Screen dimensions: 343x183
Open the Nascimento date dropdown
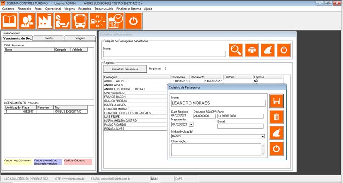191,124
